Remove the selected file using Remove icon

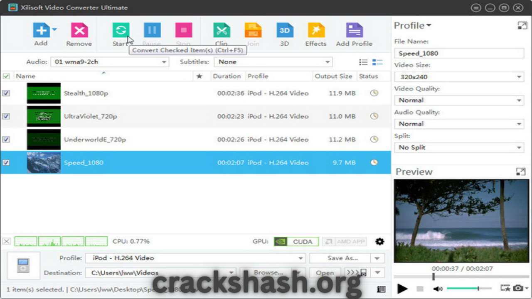click(x=79, y=30)
